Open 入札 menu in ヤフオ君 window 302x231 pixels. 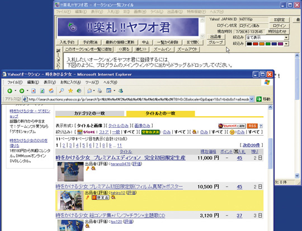(113, 12)
